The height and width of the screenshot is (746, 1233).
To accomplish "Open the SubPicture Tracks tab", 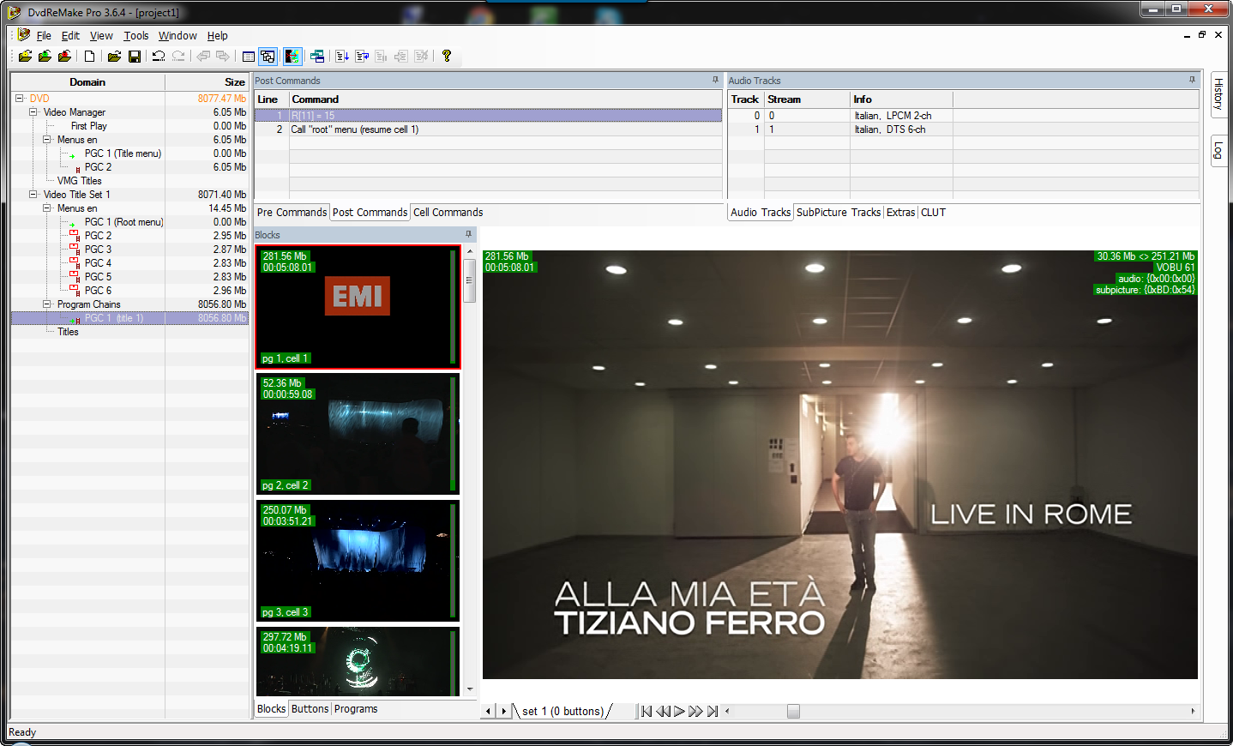I will coord(838,213).
